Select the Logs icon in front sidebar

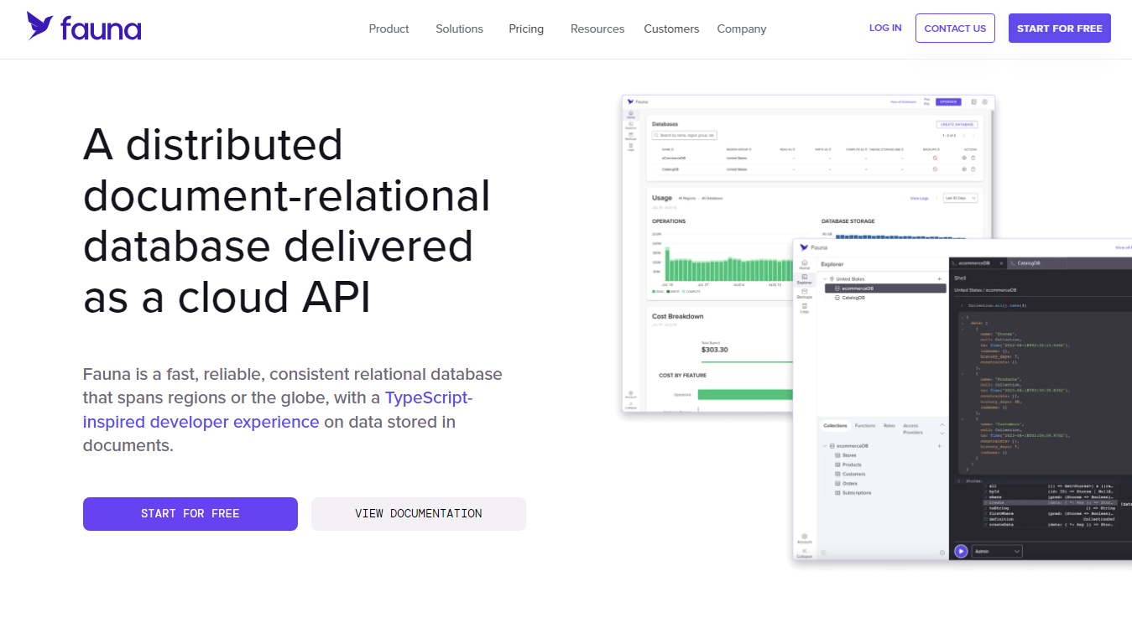[x=804, y=308]
